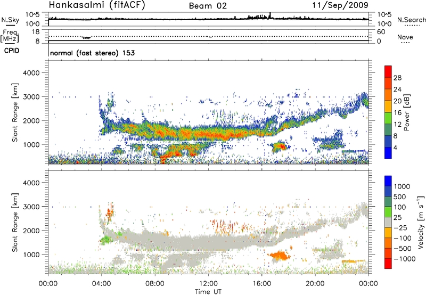
Task: Click the Nave legend label
Action: tap(405, 37)
